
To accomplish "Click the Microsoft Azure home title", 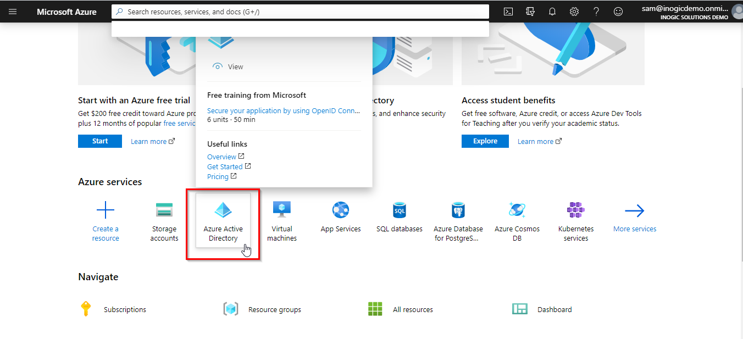I will click(x=66, y=12).
